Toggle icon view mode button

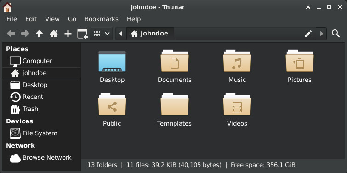click(x=97, y=34)
